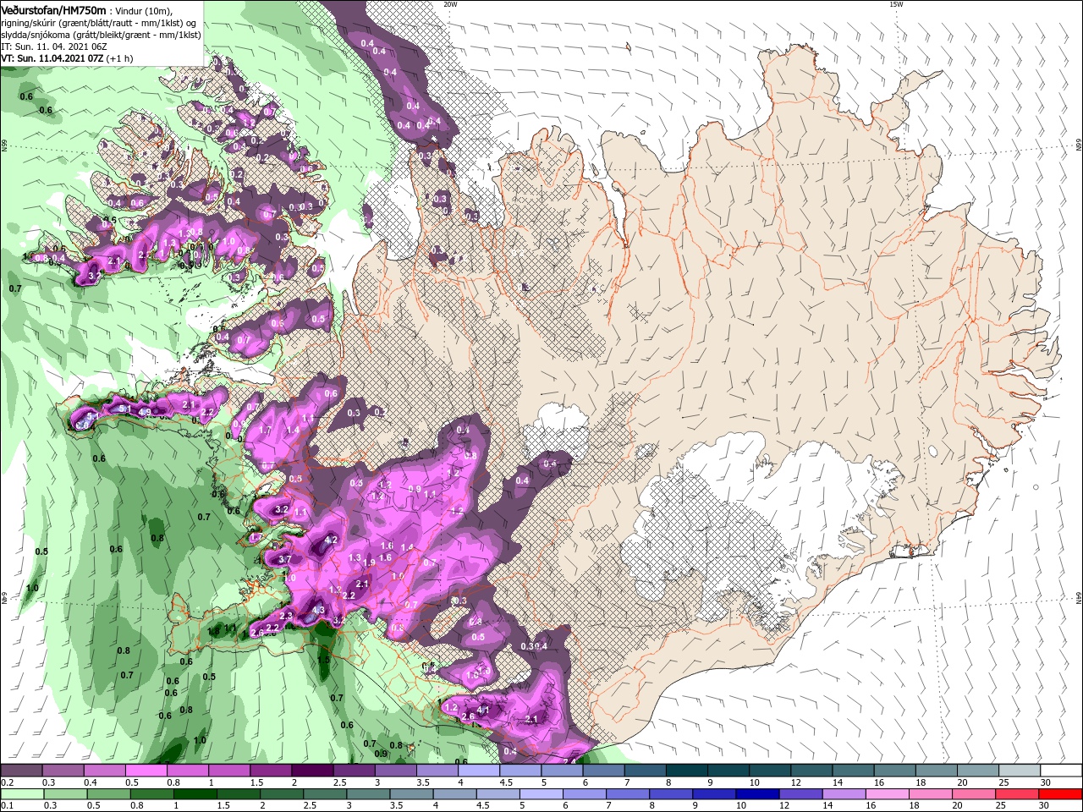Click the '0.1' label under the bottom legend row
Viewport: 1083px width, 812px height.
(7, 806)
